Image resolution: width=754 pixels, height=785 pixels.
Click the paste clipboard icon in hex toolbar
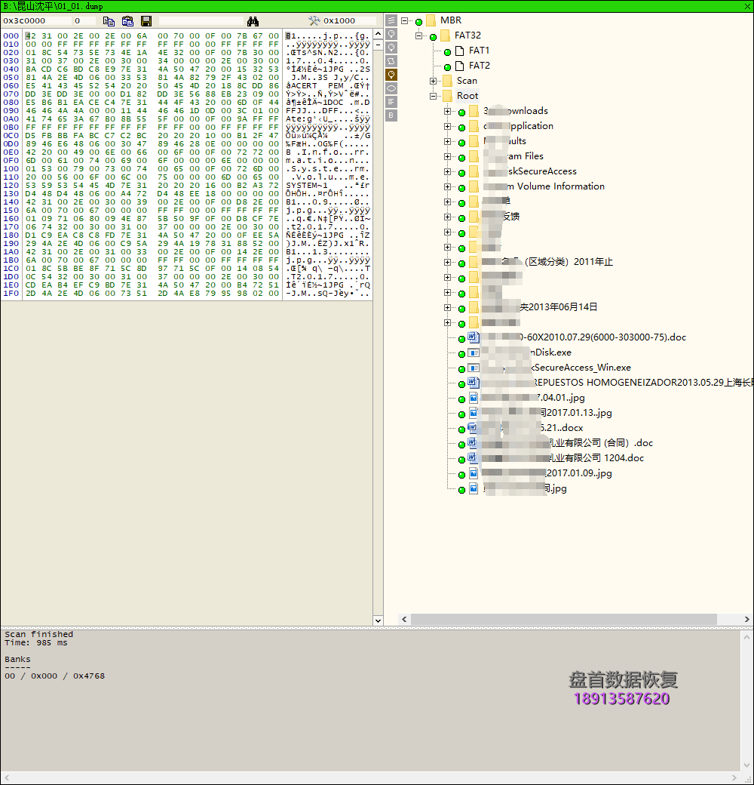(x=127, y=21)
